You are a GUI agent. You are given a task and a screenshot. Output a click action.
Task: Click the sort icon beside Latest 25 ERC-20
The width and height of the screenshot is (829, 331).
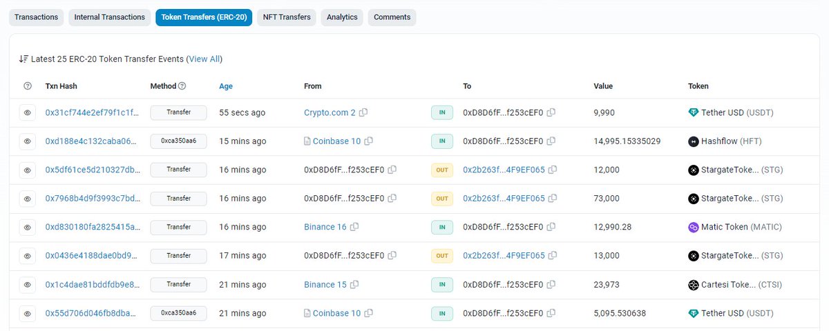[23, 59]
